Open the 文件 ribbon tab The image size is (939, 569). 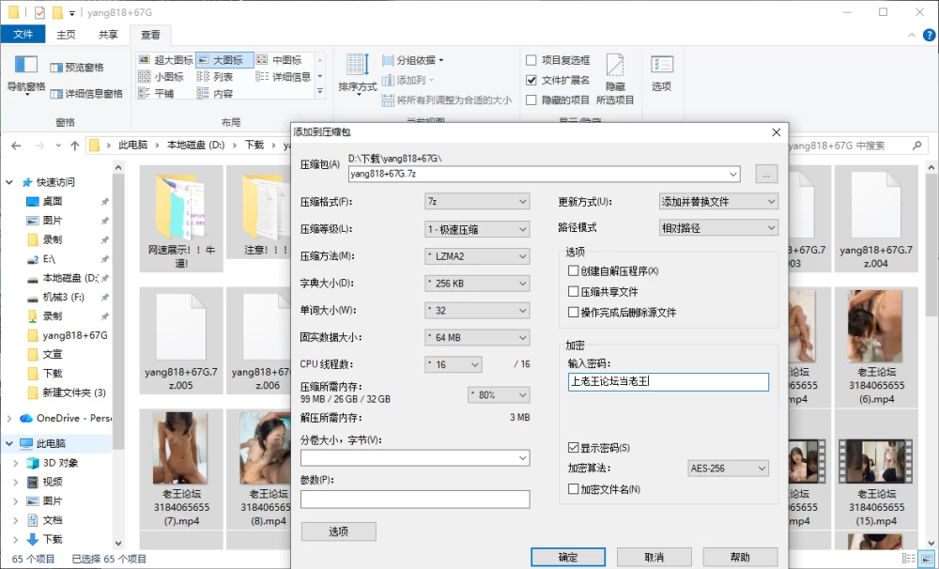click(x=23, y=34)
